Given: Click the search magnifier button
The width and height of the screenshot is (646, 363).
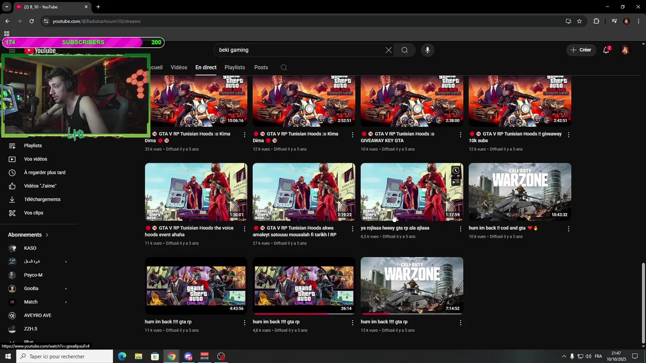Looking at the screenshot, I should (405, 50).
